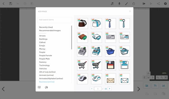
Task: Select the Scenery category
Action: coord(43,62)
